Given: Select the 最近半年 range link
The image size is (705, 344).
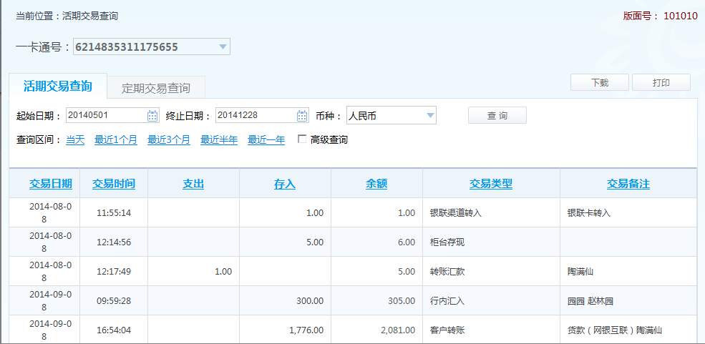Looking at the screenshot, I should click(x=219, y=140).
